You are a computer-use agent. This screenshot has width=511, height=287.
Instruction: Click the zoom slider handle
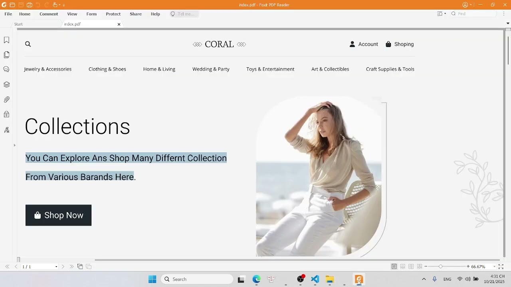pos(440,267)
